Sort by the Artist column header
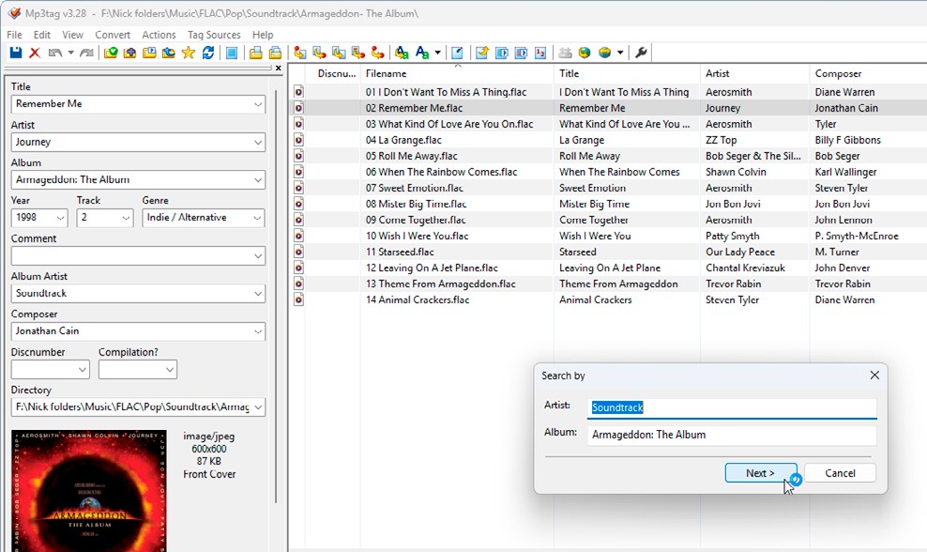 tap(755, 73)
